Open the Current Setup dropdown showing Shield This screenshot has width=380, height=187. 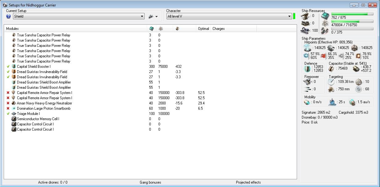[79, 16]
